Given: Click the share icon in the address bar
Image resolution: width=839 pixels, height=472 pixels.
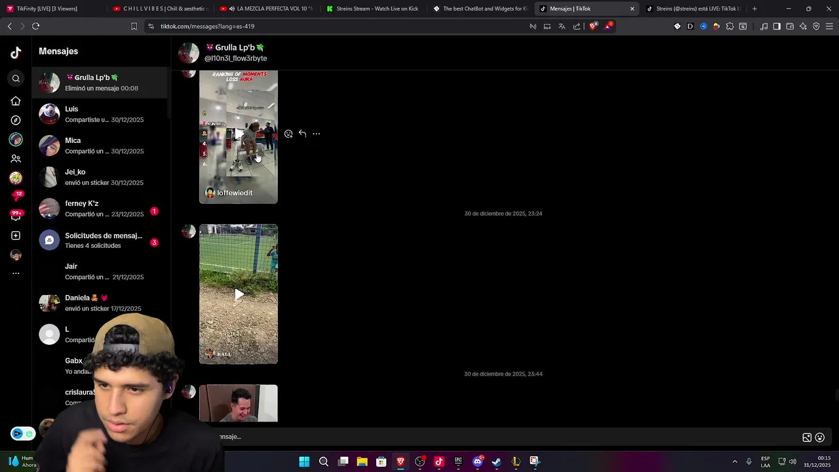Looking at the screenshot, I should tap(577, 26).
